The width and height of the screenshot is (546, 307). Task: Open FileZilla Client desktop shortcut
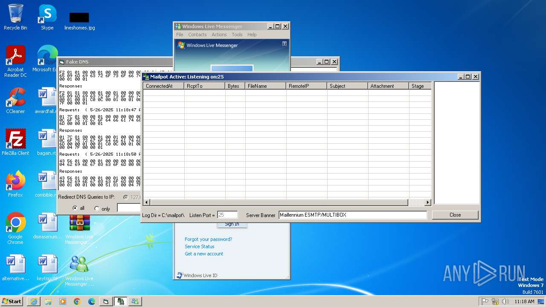tap(15, 142)
